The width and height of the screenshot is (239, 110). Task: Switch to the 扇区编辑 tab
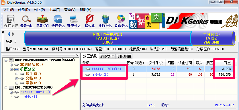click(x=124, y=56)
